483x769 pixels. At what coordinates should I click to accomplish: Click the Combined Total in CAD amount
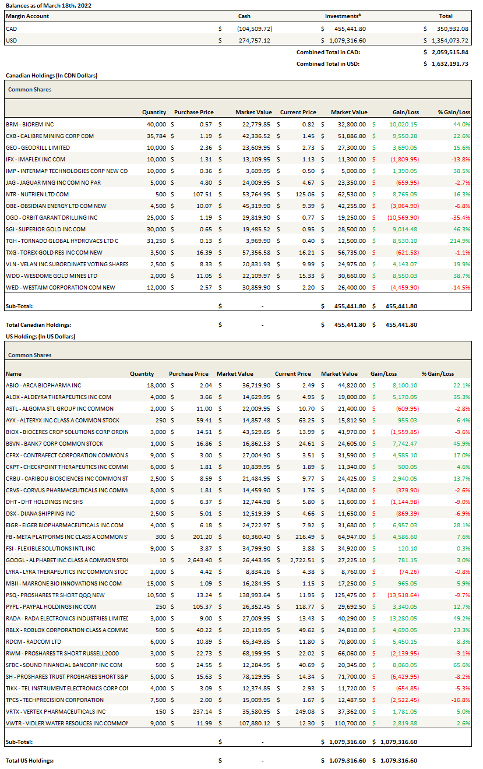pyautogui.click(x=447, y=52)
